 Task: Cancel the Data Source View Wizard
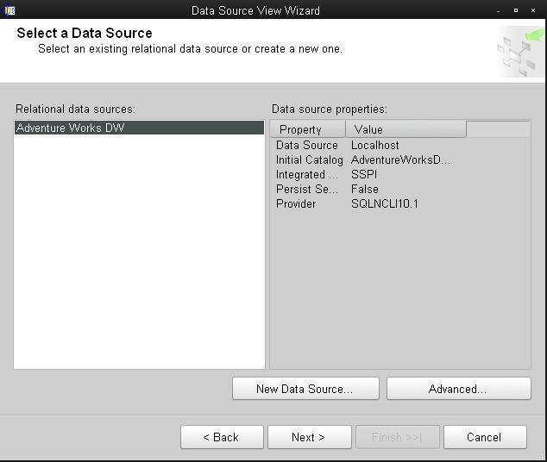485,437
